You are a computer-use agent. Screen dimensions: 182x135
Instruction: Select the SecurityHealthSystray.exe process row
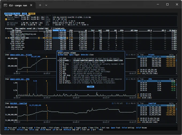click(91, 34)
